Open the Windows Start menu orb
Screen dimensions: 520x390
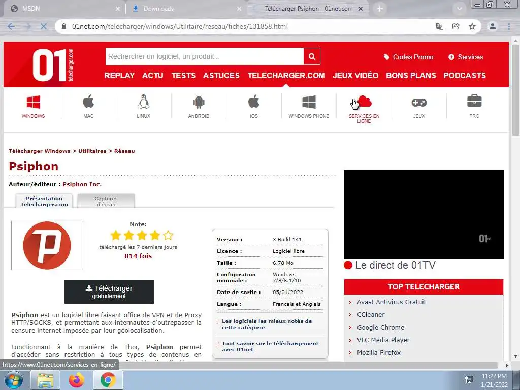tap(14, 380)
